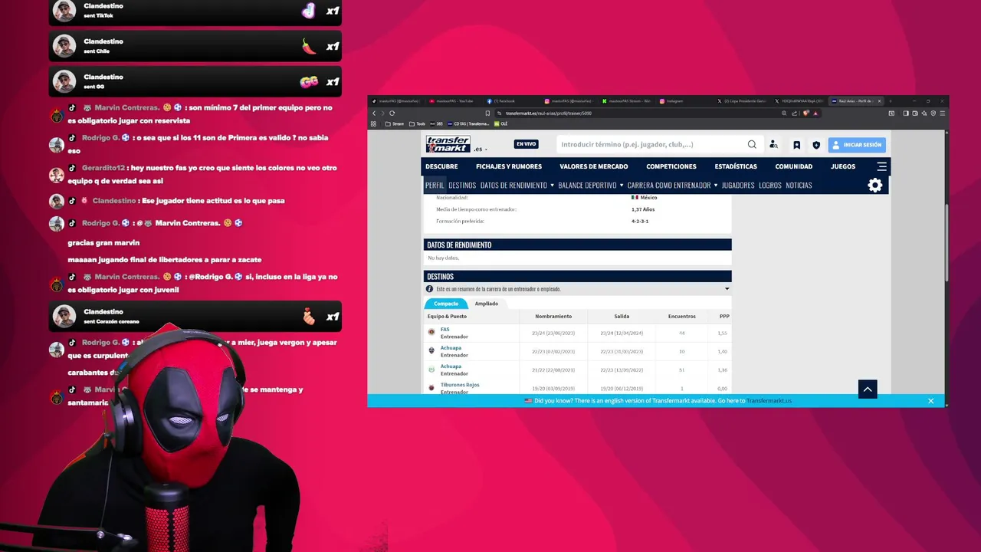
Task: Click the search magnifier icon
Action: (752, 144)
